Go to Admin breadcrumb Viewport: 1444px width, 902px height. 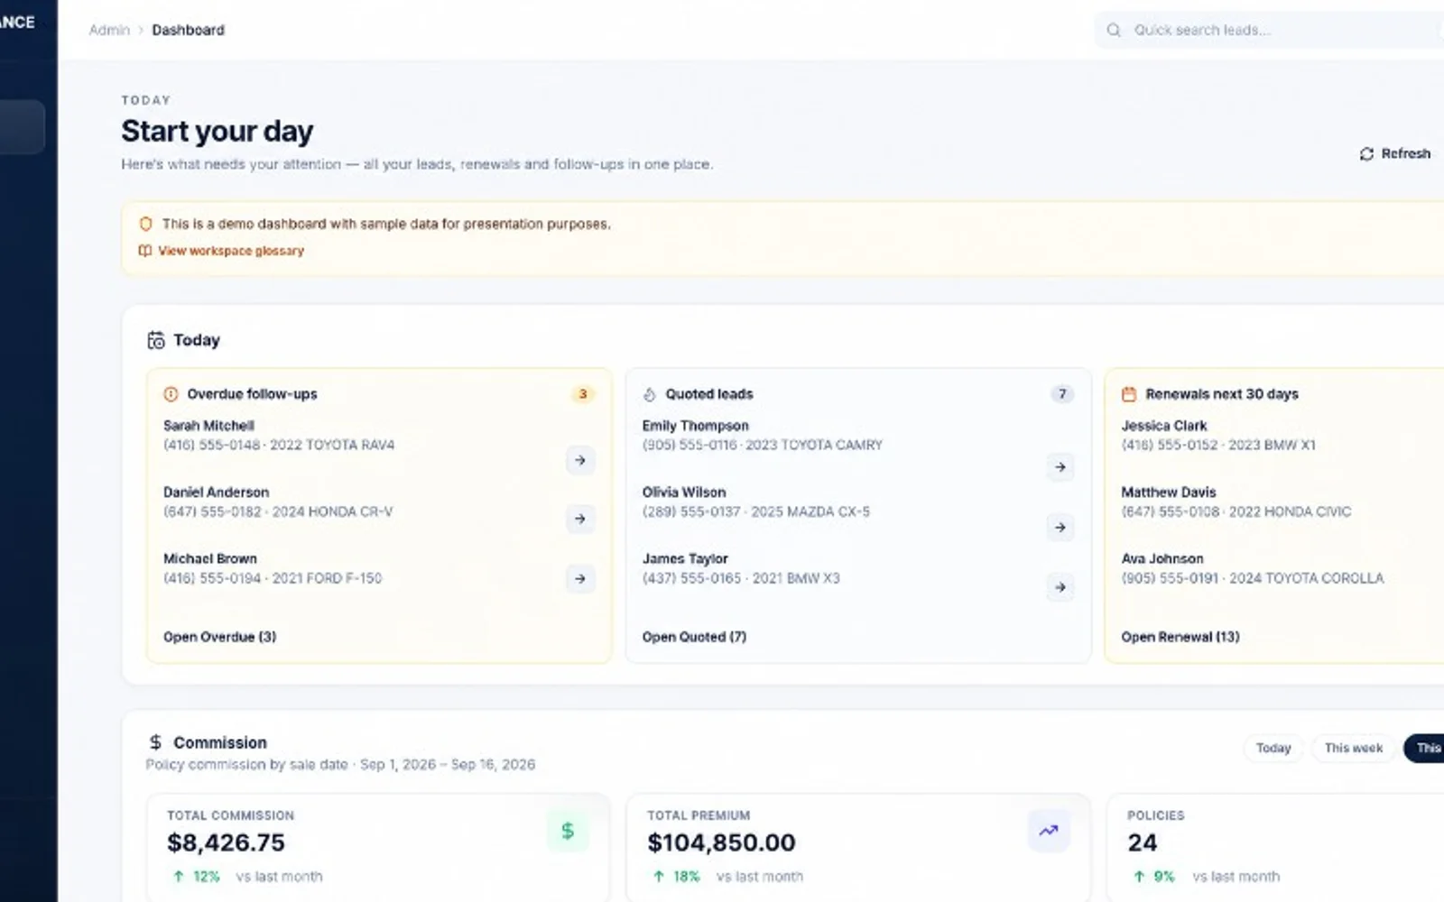[109, 30]
